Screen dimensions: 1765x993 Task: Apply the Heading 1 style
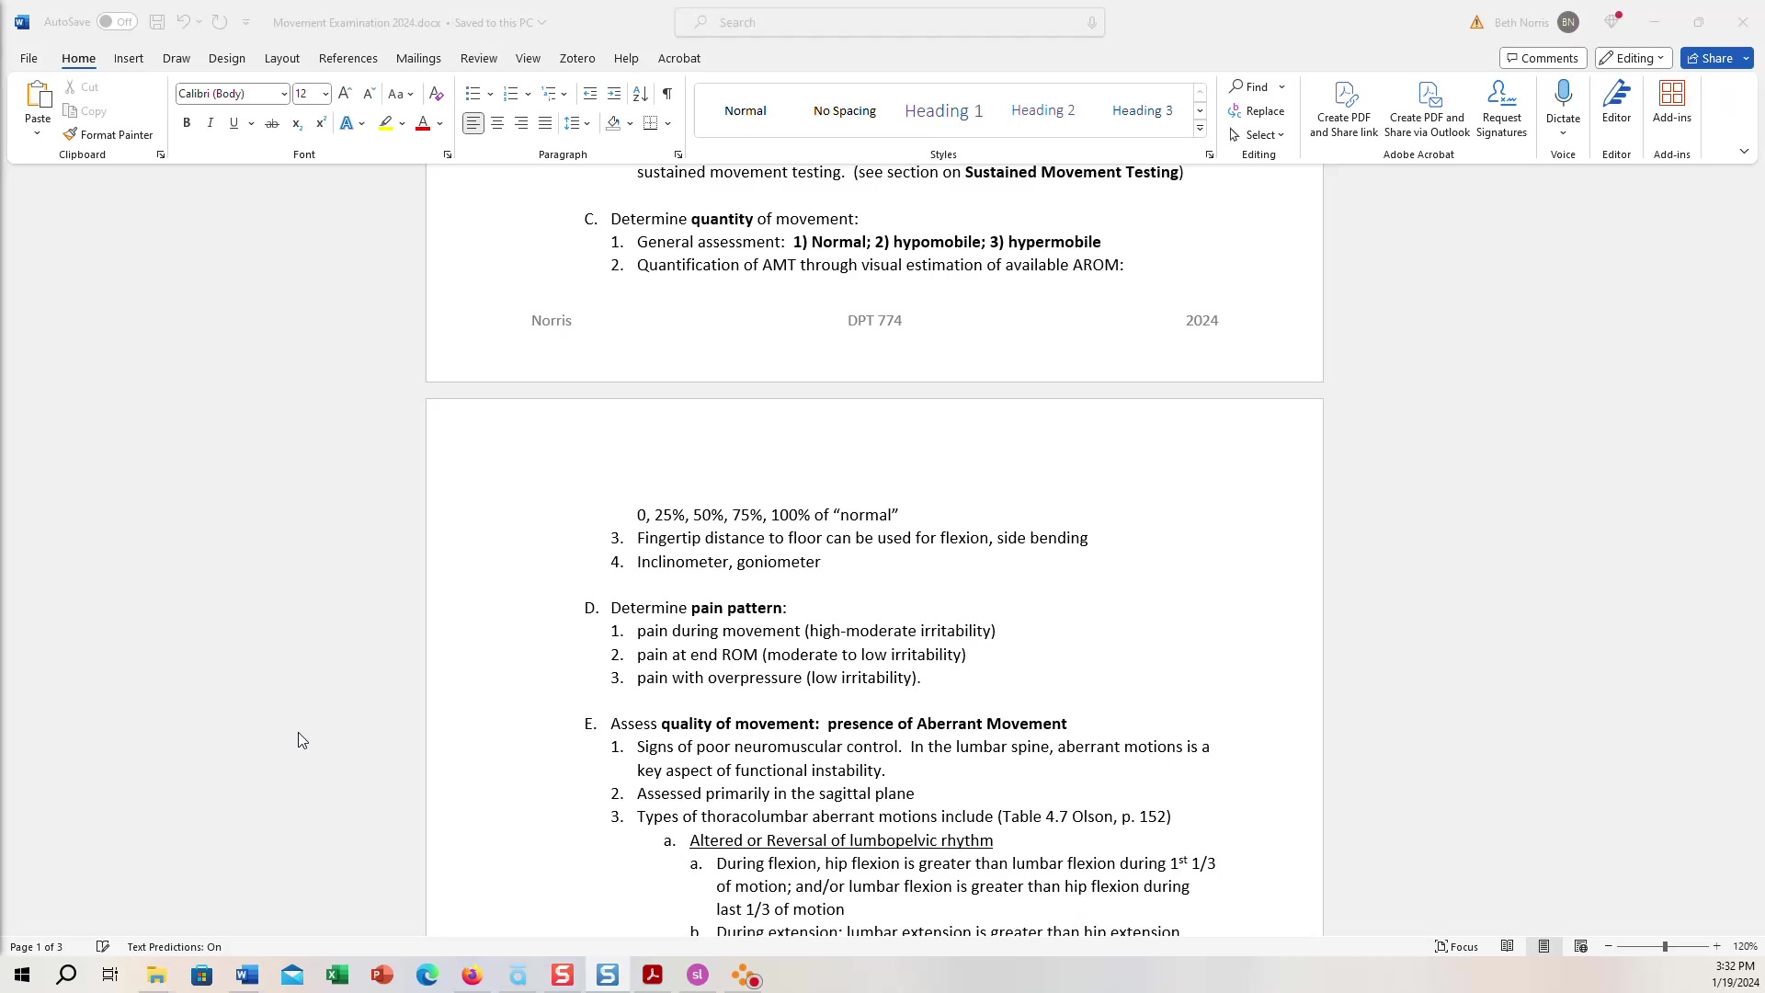943,110
